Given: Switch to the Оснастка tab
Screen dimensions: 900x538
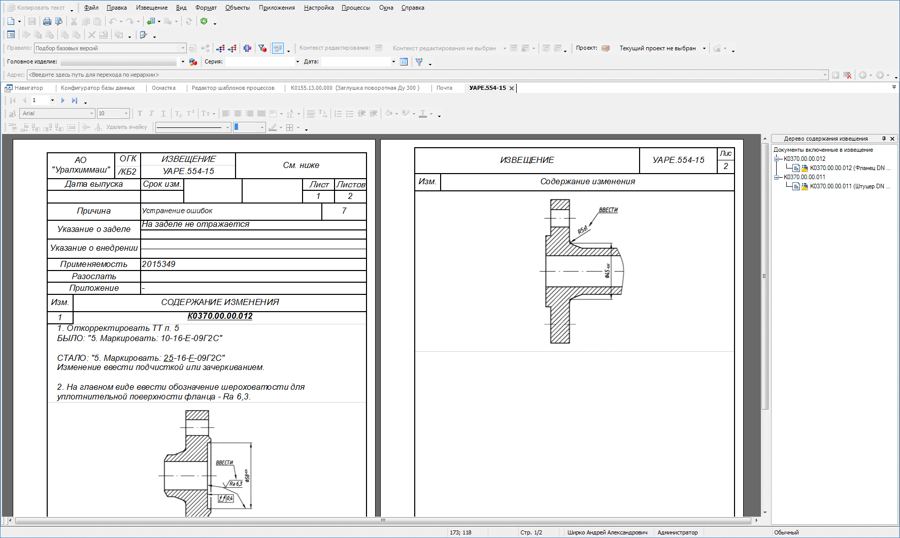Looking at the screenshot, I should click(x=163, y=88).
